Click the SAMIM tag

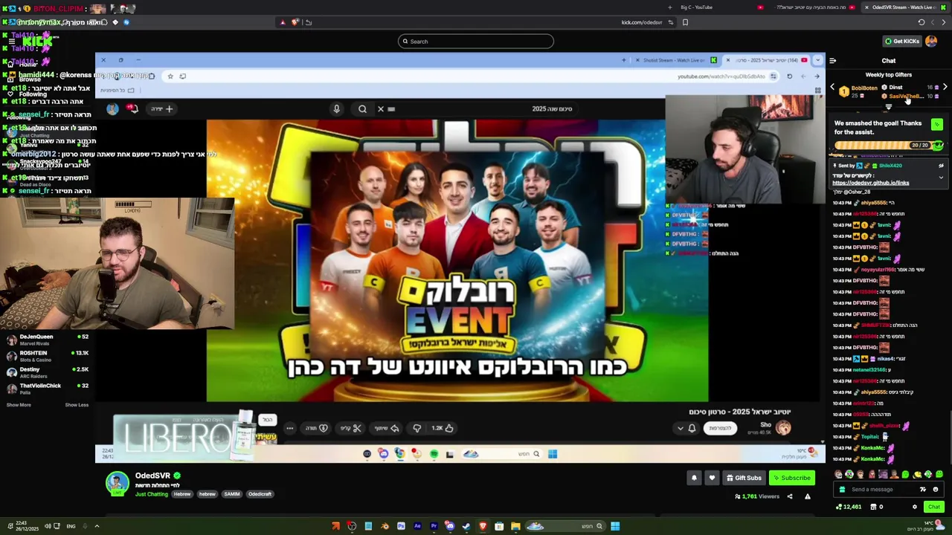click(231, 494)
